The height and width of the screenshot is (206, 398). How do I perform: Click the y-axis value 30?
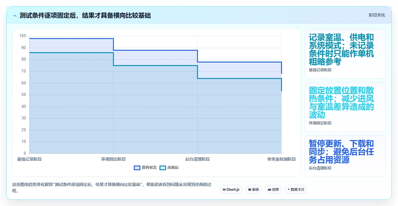[x=24, y=118]
